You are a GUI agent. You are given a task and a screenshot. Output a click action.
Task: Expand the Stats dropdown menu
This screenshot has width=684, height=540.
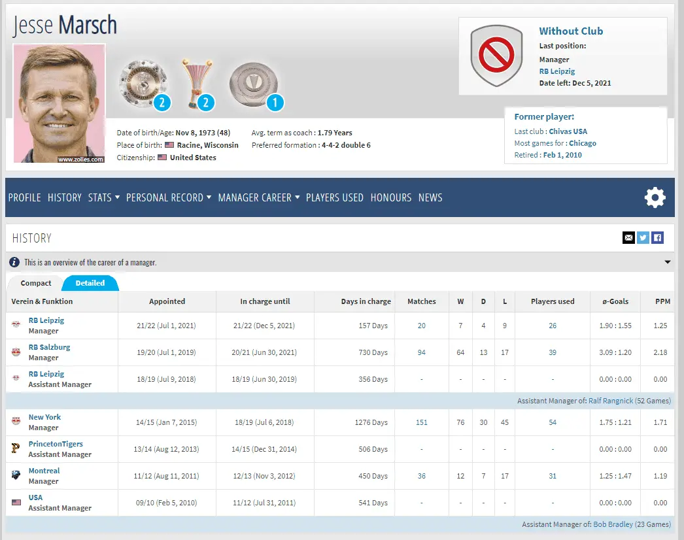click(x=104, y=197)
